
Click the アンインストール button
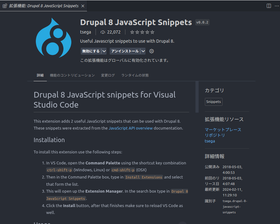(x=125, y=51)
